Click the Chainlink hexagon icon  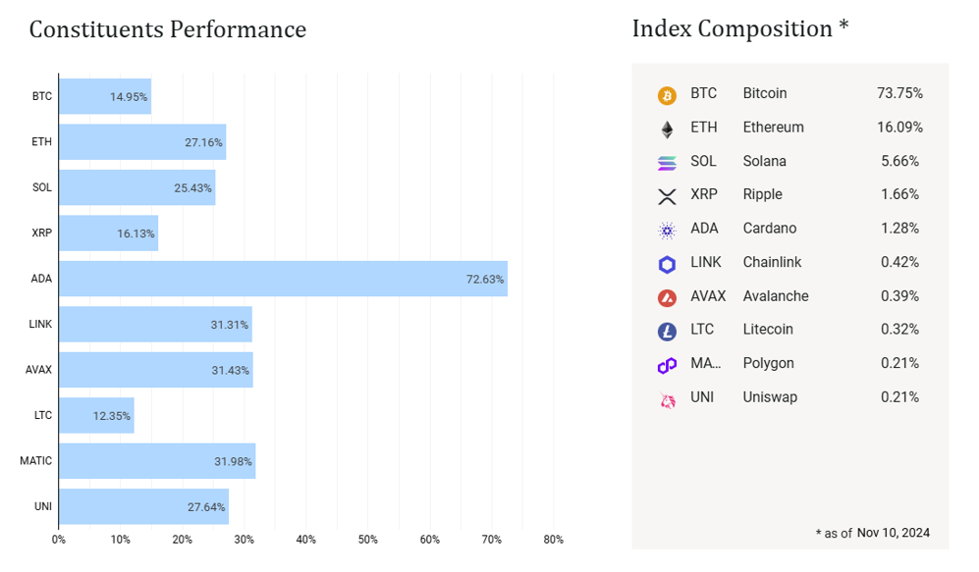click(668, 264)
